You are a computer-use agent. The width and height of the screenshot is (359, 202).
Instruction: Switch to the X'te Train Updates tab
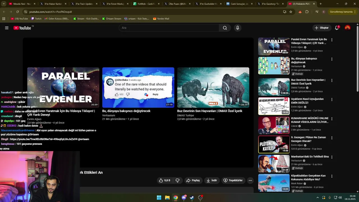[83, 4]
